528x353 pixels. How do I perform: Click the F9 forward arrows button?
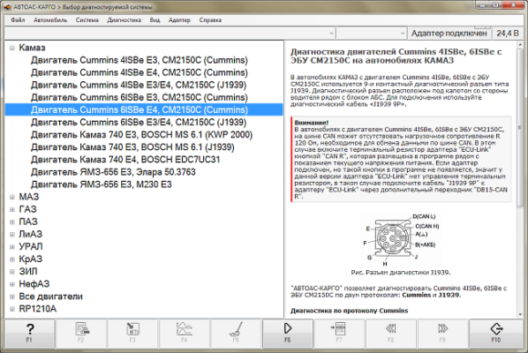[x=442, y=333]
